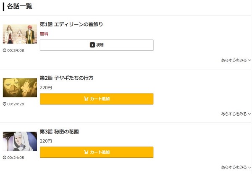Image resolution: width=252 pixels, height=174 pixels.
Task: Click the 各話一覧 section heading
Action: (19, 6)
